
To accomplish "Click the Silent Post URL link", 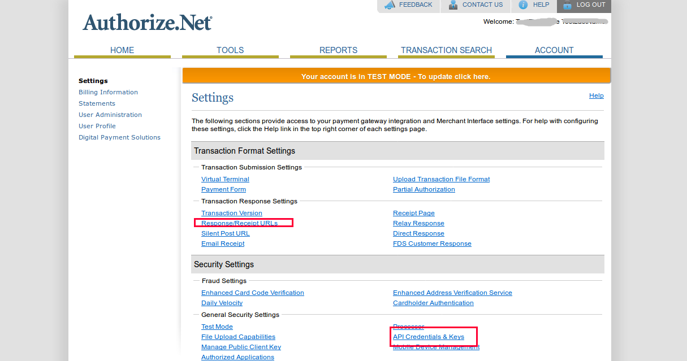I will tap(226, 233).
